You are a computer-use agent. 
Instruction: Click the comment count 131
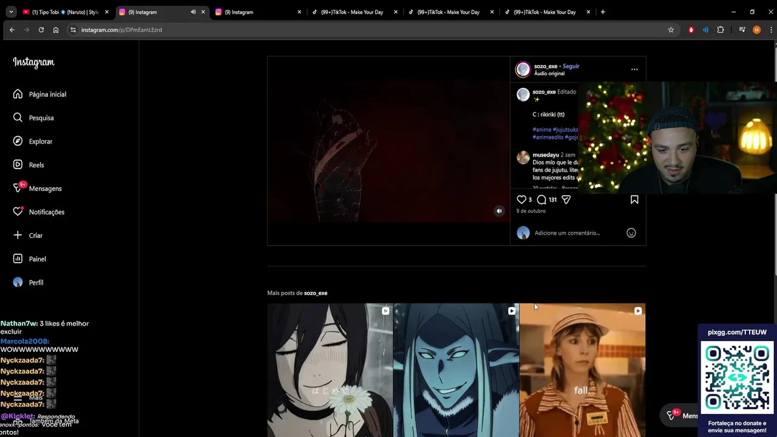tap(552, 200)
